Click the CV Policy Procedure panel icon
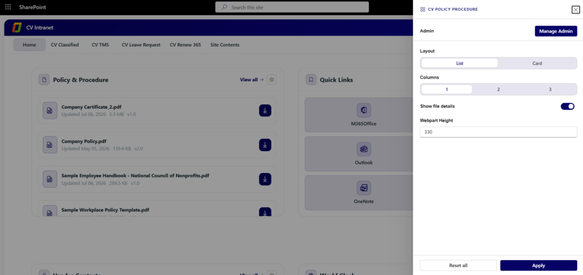 tap(422, 9)
